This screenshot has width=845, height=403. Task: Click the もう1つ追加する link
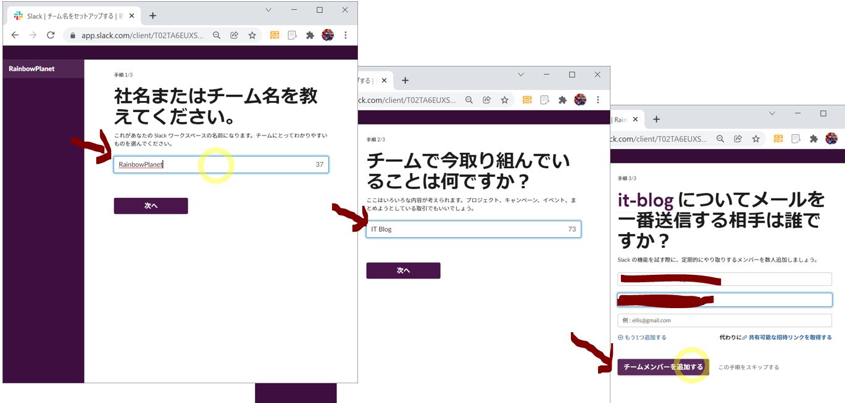(642, 338)
